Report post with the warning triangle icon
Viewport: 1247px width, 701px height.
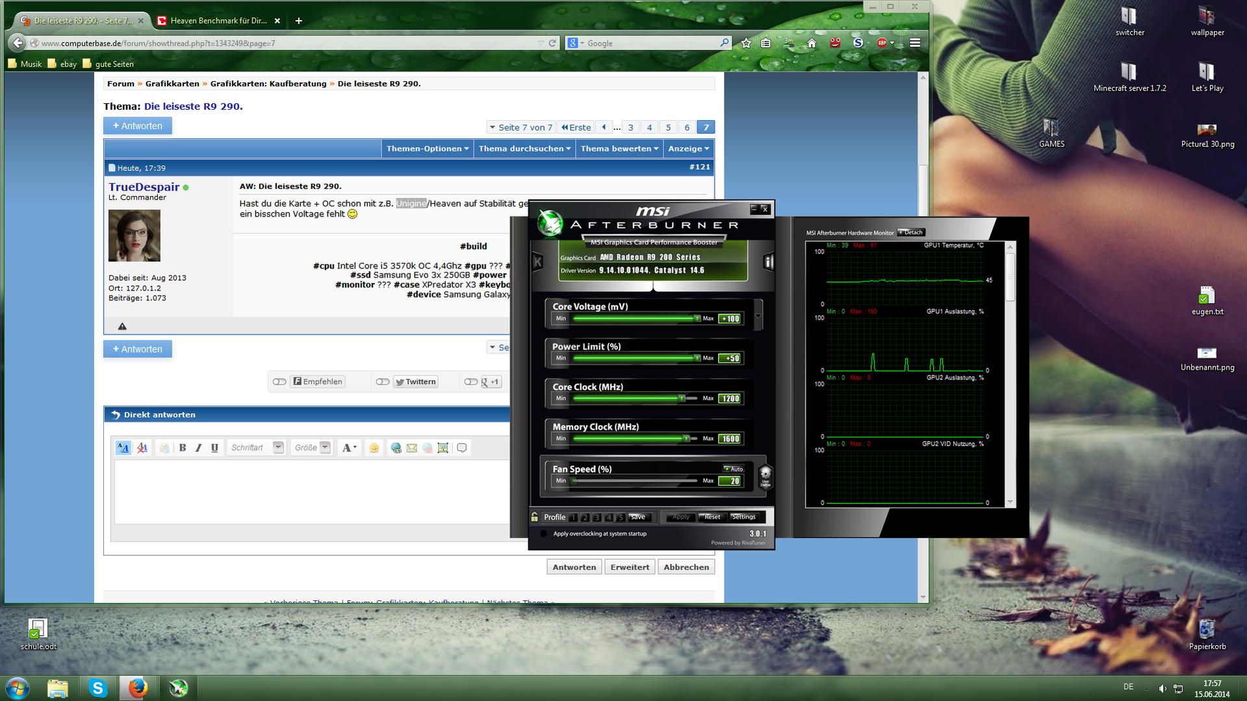(122, 326)
